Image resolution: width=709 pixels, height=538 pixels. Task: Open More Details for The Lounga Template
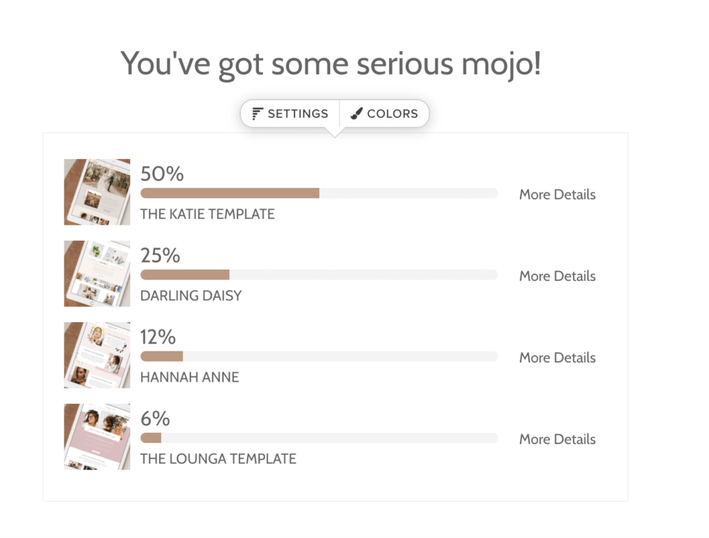click(557, 439)
